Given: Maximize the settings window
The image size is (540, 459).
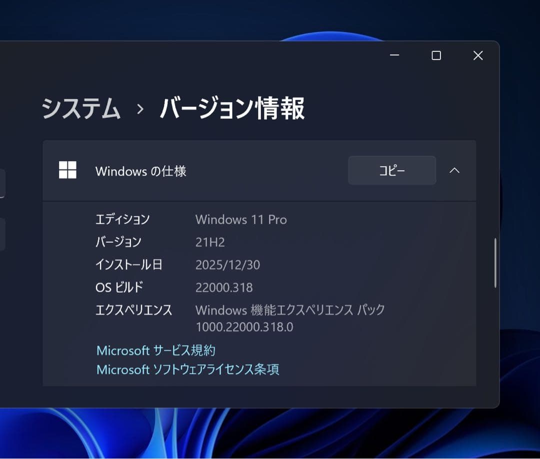Looking at the screenshot, I should 436,55.
